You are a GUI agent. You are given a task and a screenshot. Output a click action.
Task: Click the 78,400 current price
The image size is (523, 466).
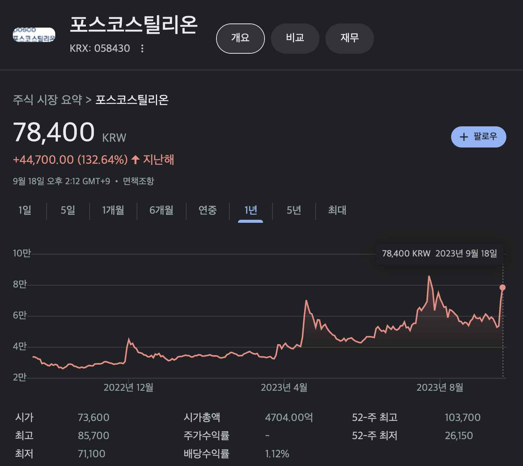tap(54, 132)
